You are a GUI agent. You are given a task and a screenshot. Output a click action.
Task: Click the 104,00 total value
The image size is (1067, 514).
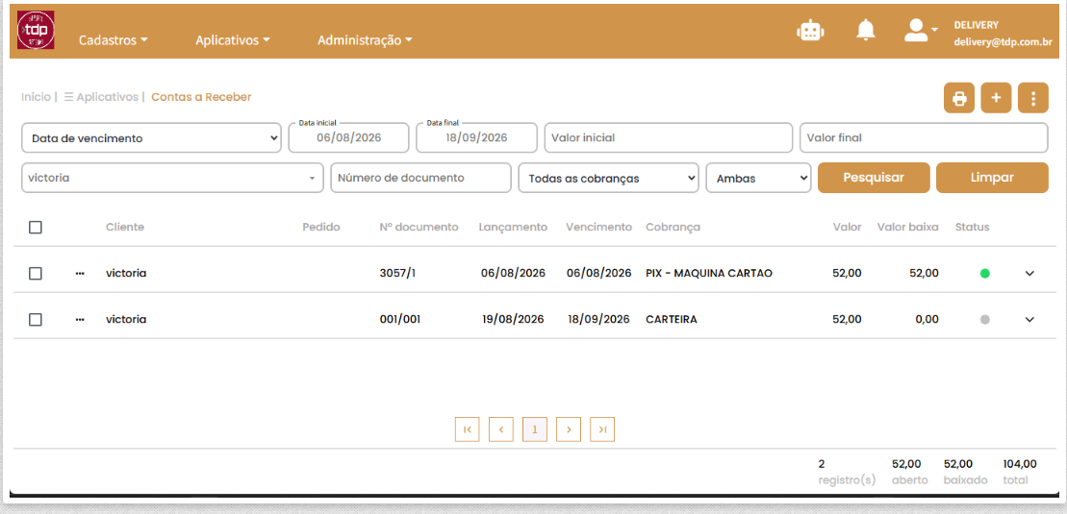[x=1020, y=464]
